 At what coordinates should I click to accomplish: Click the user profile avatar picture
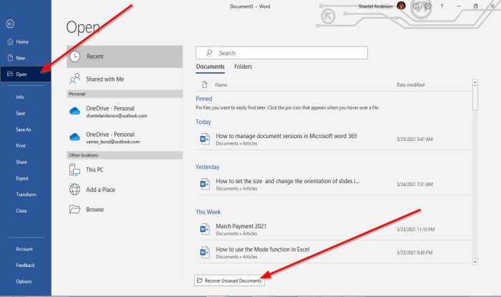point(402,6)
